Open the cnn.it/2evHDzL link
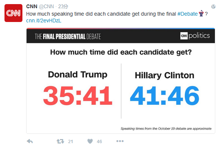This screenshot has width=219, height=148. pos(44,21)
